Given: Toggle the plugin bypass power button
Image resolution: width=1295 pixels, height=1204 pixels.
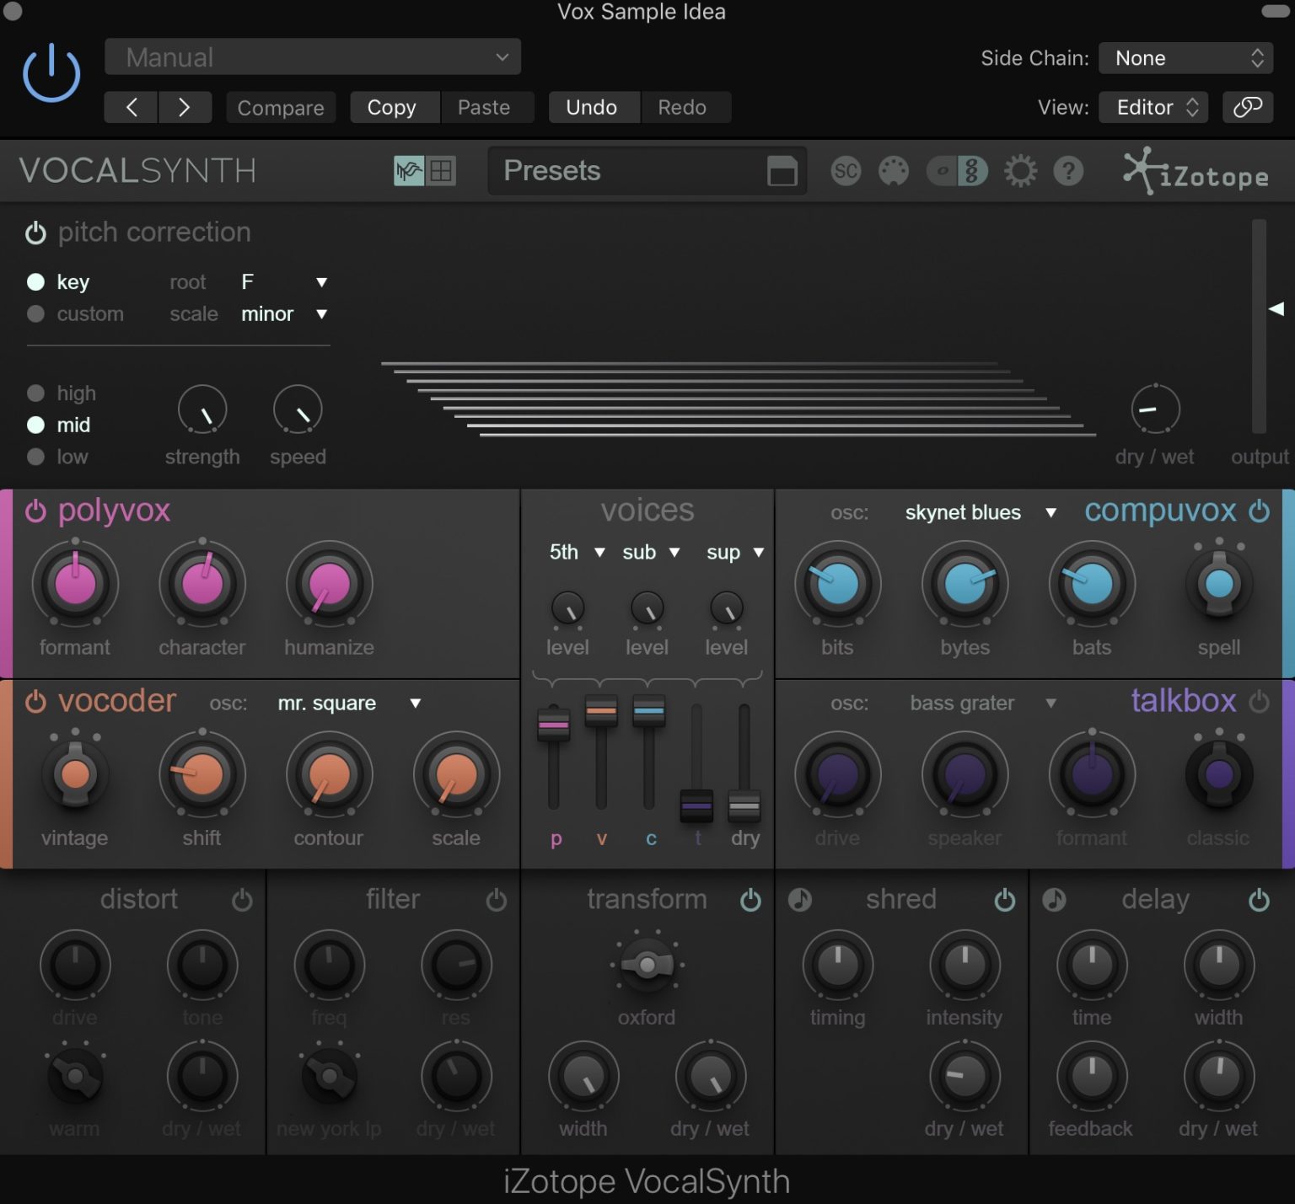Looking at the screenshot, I should (x=51, y=73).
